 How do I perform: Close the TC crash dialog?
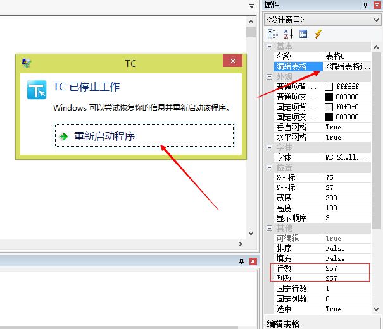[232, 61]
